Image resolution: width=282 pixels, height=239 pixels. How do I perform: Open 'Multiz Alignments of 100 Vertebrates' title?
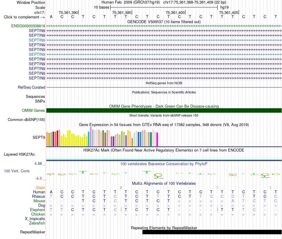point(164,184)
